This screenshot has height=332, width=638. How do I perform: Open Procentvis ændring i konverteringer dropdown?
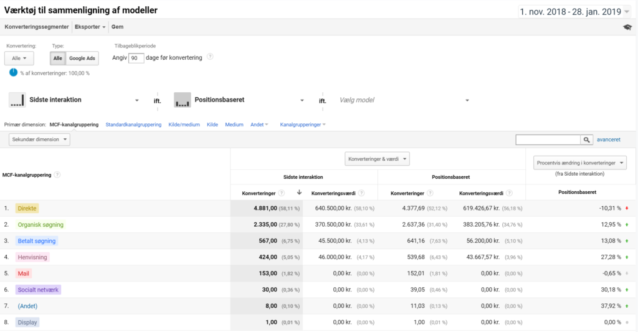pos(580,163)
